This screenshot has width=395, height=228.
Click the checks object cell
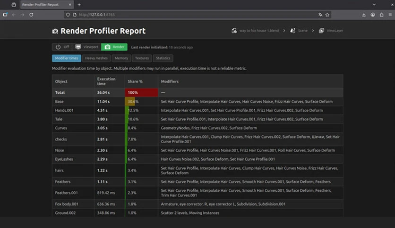point(73,139)
